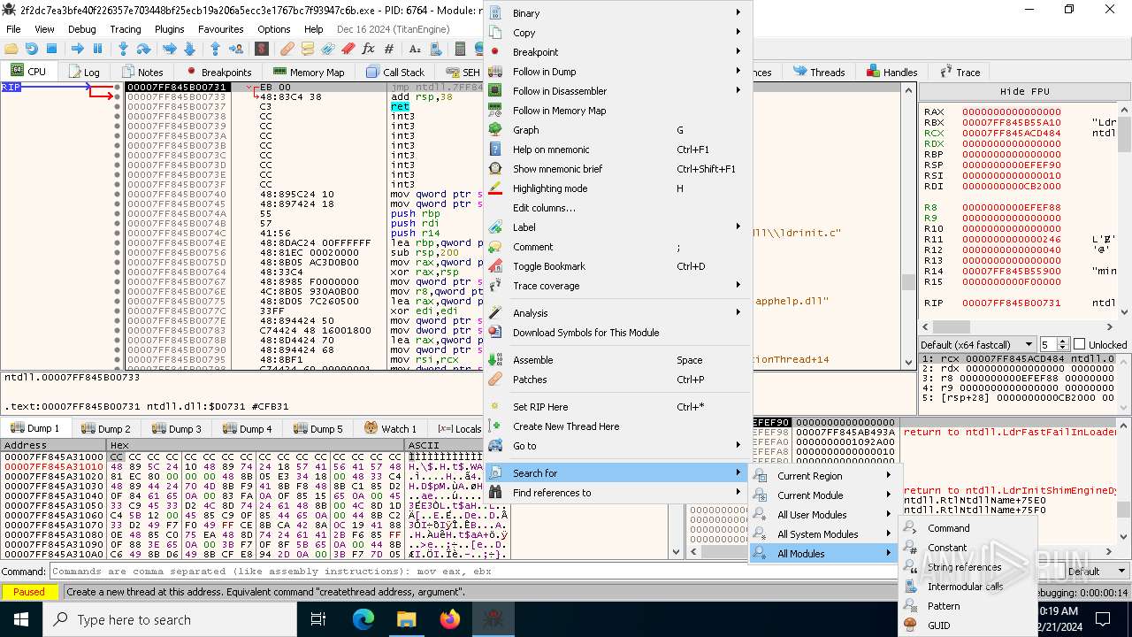Image resolution: width=1132 pixels, height=637 pixels.
Task: Choose Graph in the context menu
Action: pos(618,130)
